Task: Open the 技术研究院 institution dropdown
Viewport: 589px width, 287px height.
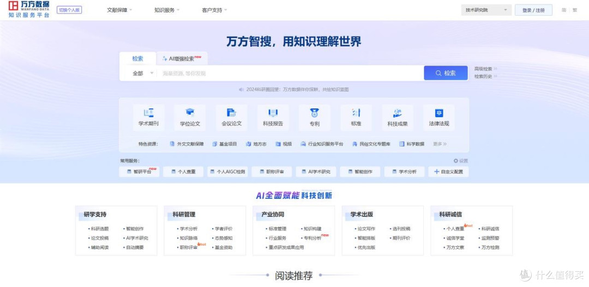Action: 486,10
